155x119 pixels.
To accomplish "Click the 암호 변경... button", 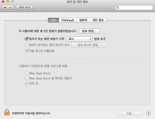I will coord(89,31).
